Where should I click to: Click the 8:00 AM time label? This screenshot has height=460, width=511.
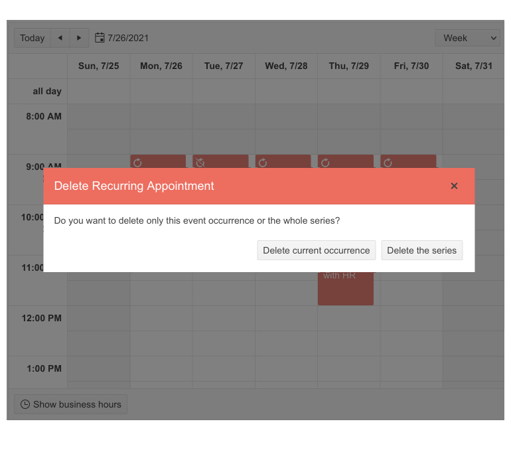44,116
